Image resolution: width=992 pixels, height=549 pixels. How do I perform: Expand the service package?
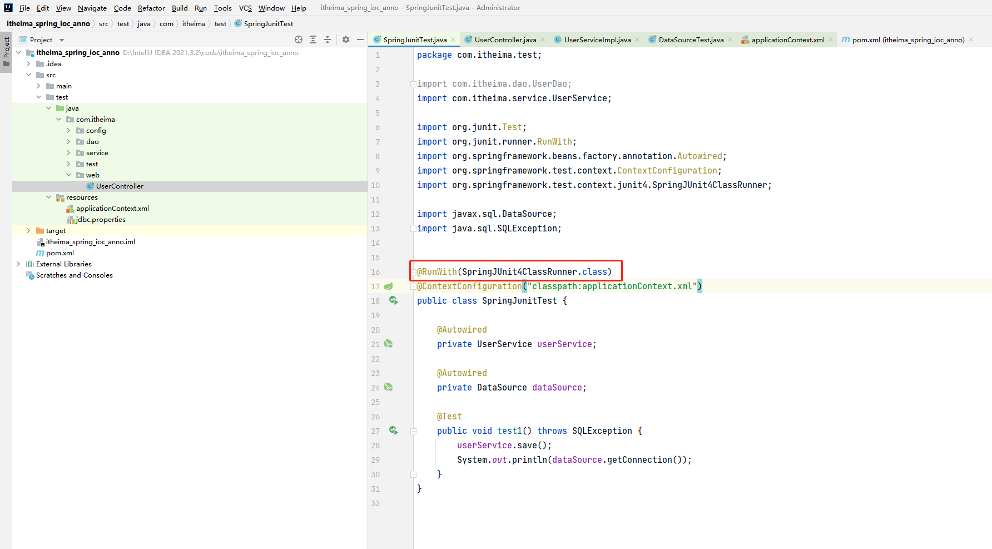click(69, 152)
